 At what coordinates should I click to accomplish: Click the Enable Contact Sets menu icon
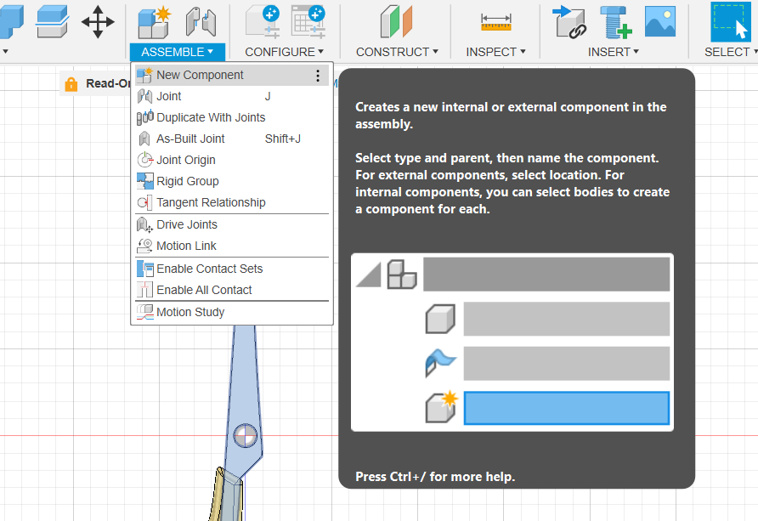[x=144, y=269]
